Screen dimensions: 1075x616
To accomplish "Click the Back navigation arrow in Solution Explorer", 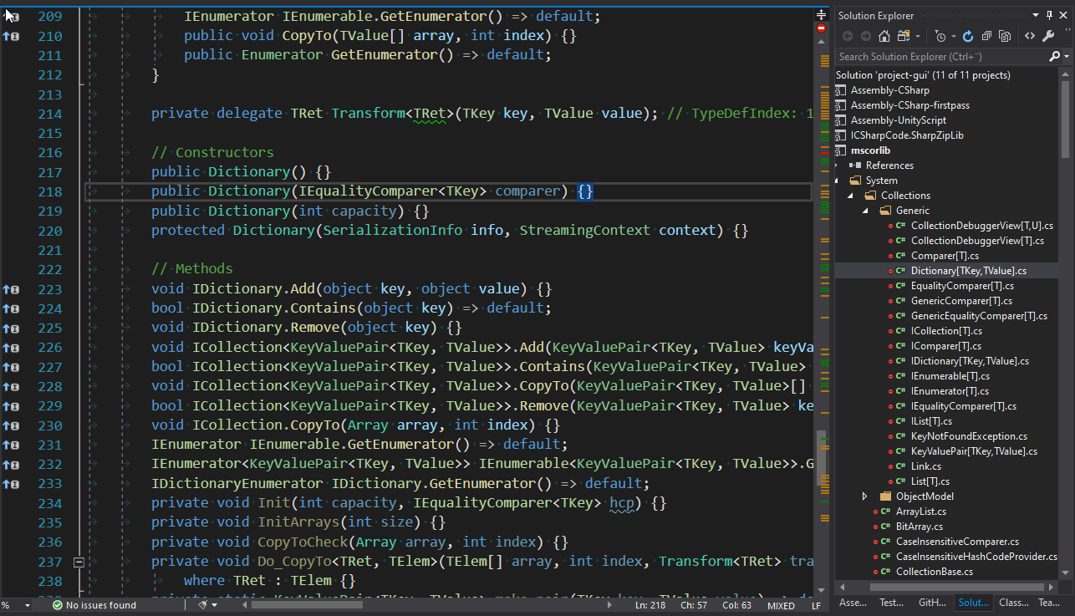I will (x=848, y=34).
